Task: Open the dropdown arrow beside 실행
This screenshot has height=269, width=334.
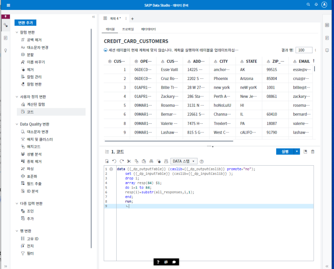Action: (x=297, y=152)
